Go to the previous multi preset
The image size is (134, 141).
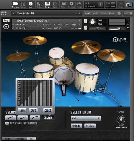76,13
